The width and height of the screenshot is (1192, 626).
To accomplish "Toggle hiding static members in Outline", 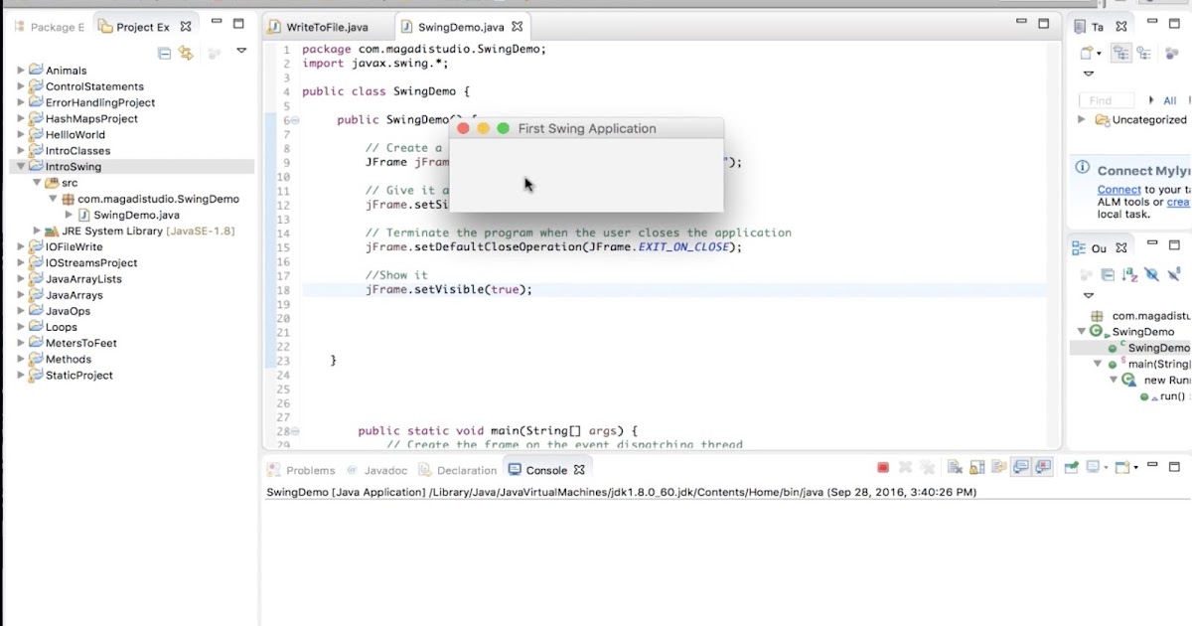I will click(x=1172, y=275).
